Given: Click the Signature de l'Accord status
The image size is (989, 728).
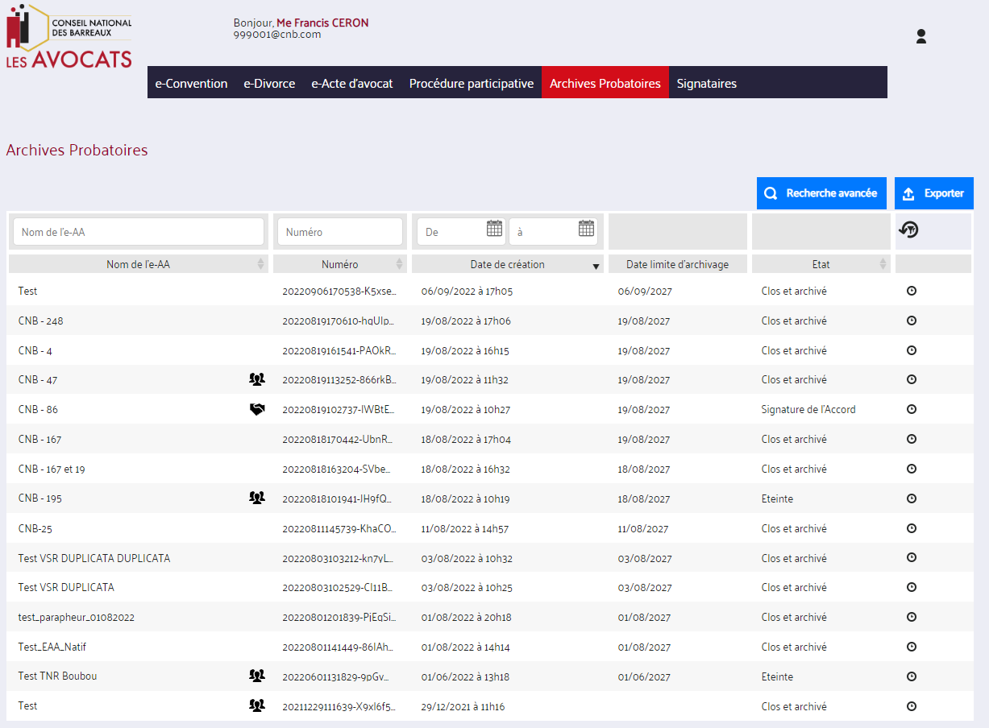Looking at the screenshot, I should point(808,409).
